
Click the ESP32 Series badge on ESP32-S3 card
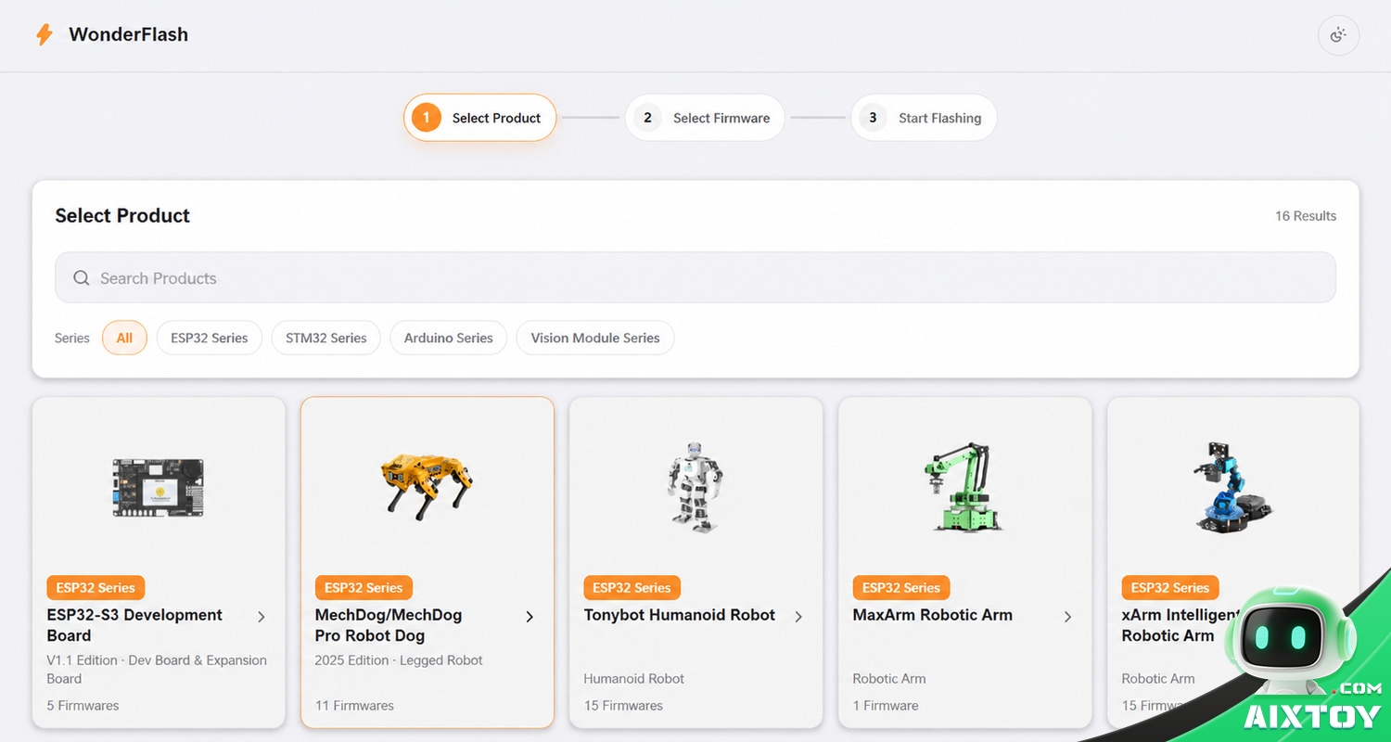tap(96, 587)
